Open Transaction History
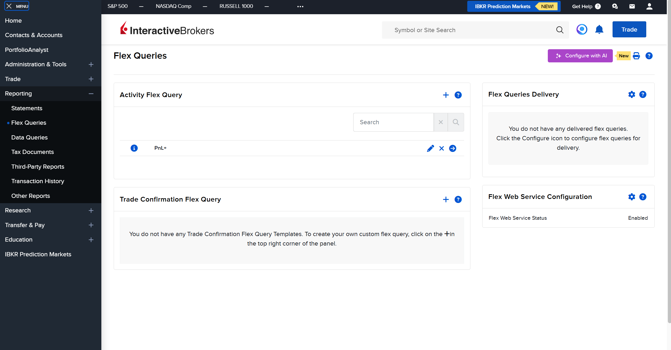 pos(38,181)
